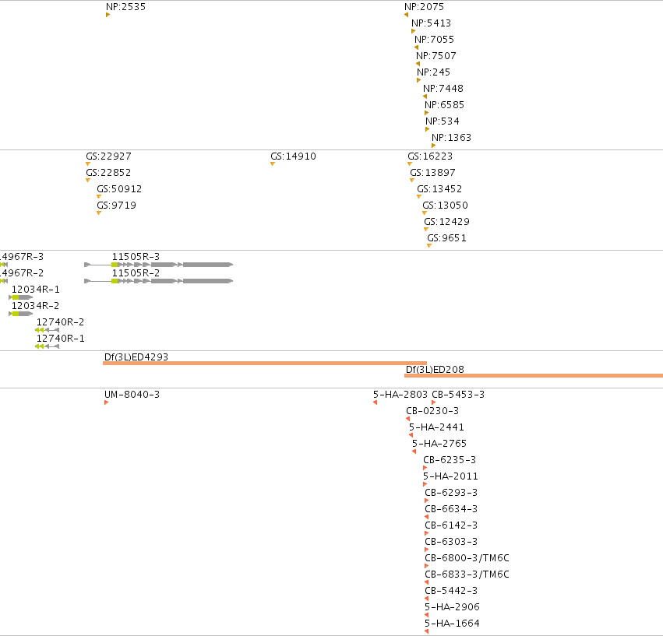The image size is (663, 636).
Task: Select NP:7055 insertion label
Action: [434, 40]
